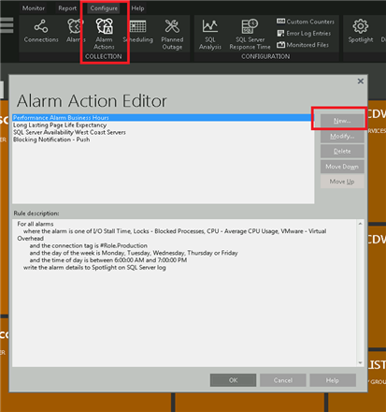Click the rule description scroll-up arrow
This screenshot has height=412, width=386.
(360, 224)
